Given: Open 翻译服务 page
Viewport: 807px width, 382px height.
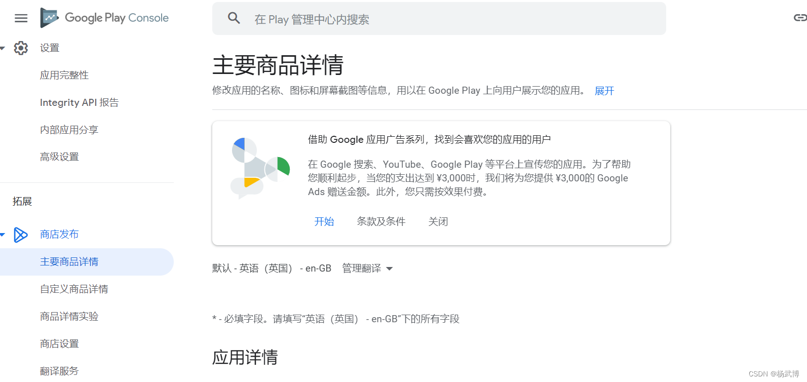Looking at the screenshot, I should coord(60,371).
